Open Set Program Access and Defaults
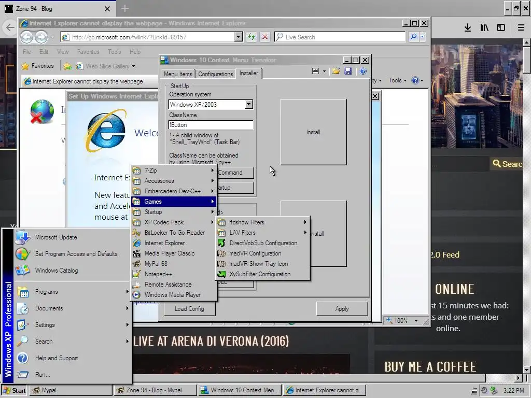This screenshot has width=531, height=398. 73,254
